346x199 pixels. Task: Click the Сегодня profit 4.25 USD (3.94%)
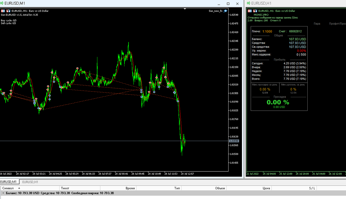[x=295, y=64]
